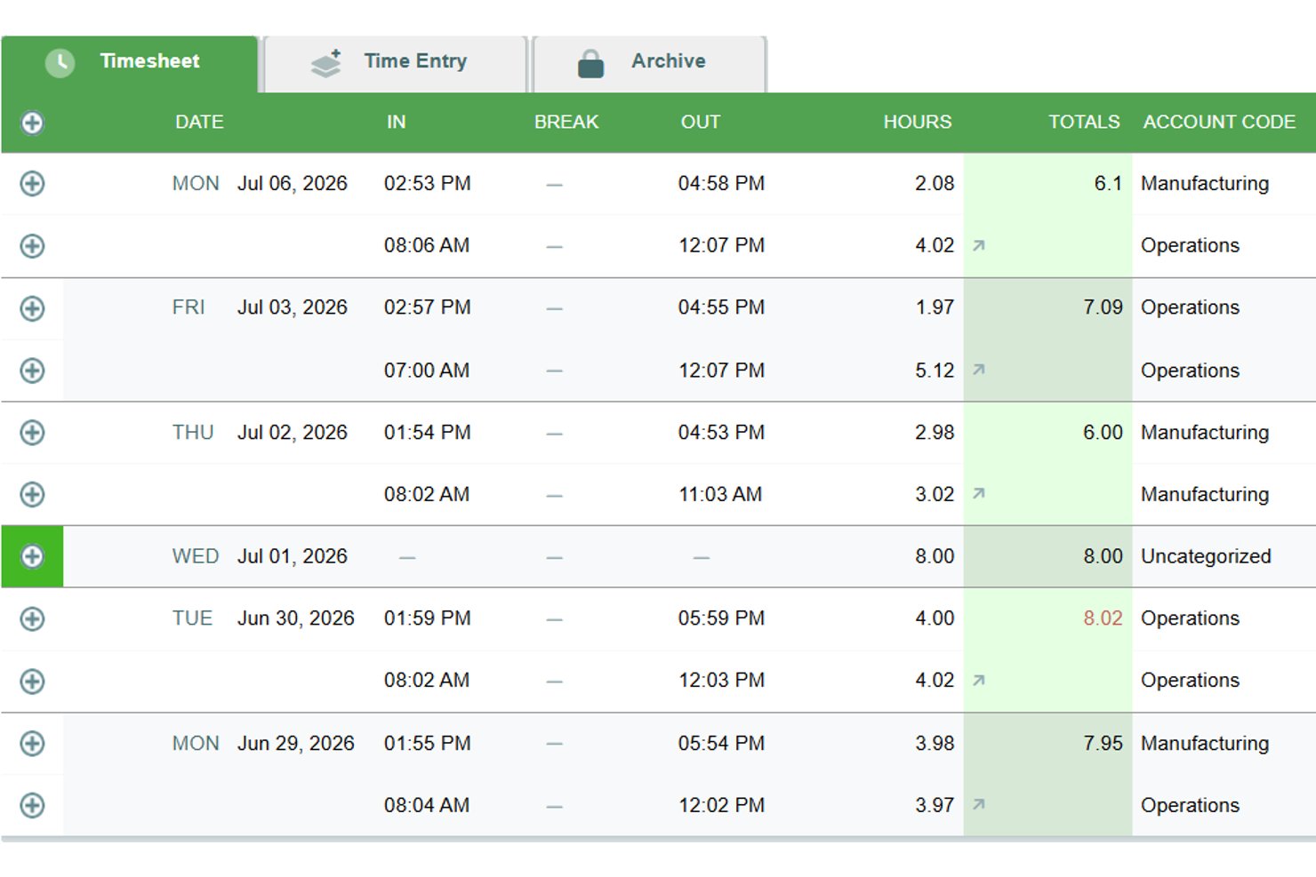Open the arrow icon next to 5.12 hours
Screen dimensions: 1316x877
(x=978, y=370)
